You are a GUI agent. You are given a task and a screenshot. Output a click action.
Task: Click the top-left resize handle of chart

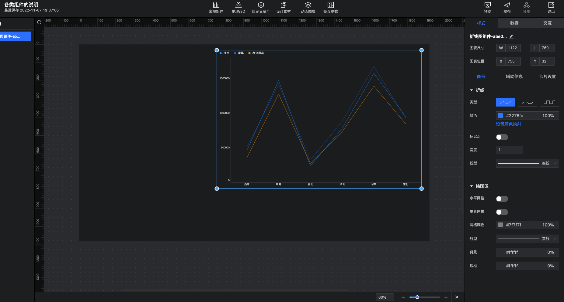pyautogui.click(x=217, y=50)
